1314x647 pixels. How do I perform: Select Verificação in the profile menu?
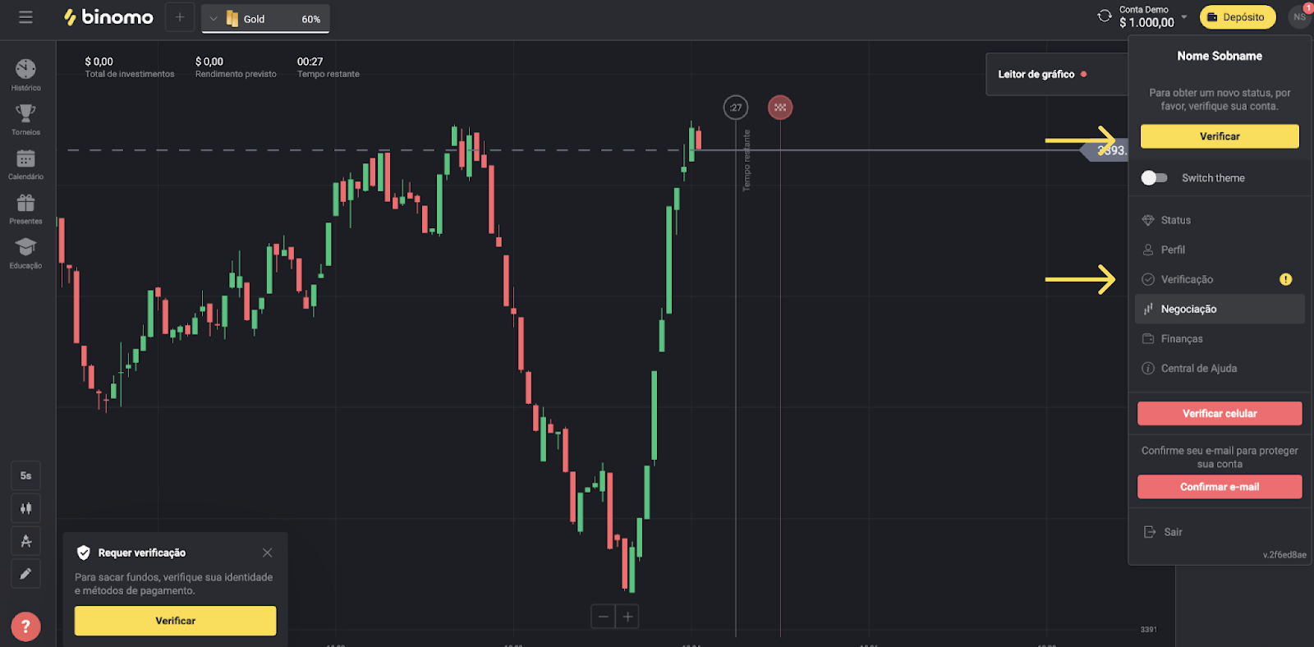click(x=1187, y=279)
